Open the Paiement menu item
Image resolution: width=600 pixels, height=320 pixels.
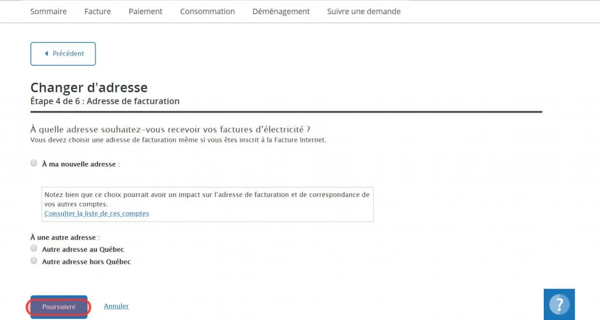(x=145, y=12)
